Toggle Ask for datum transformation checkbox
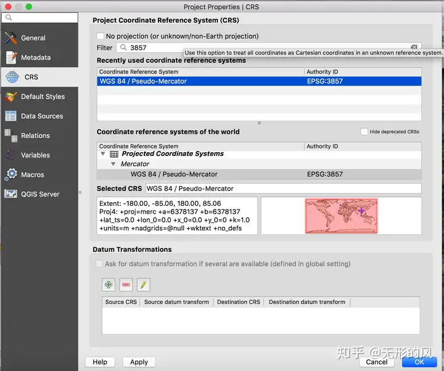The height and width of the screenshot is (371, 444). click(99, 264)
